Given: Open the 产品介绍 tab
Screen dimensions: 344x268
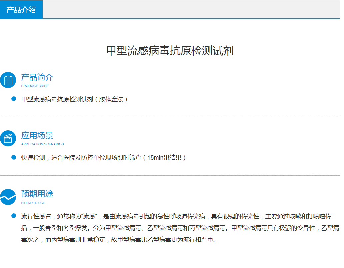Looking at the screenshot, I should tap(21, 10).
